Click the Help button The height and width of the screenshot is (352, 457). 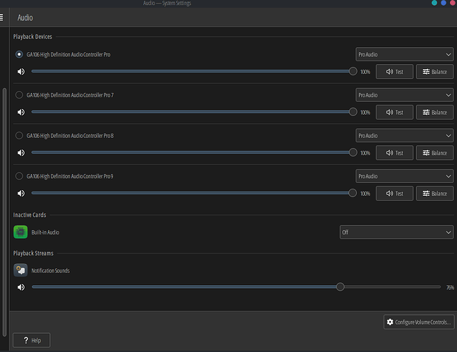point(32,340)
